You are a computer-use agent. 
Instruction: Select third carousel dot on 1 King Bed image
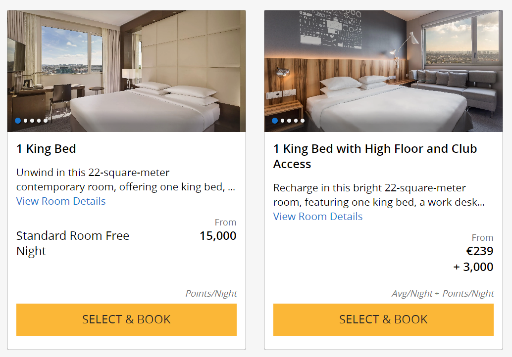32,120
